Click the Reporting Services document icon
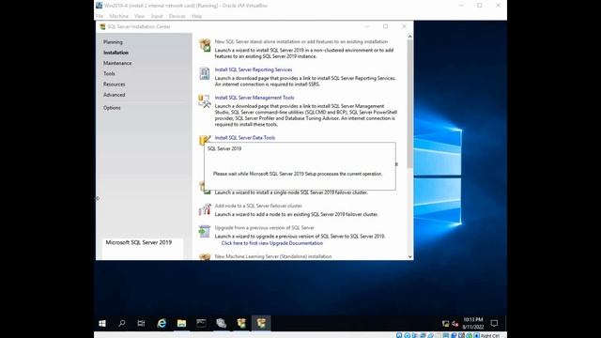The image size is (601, 338). coord(205,73)
